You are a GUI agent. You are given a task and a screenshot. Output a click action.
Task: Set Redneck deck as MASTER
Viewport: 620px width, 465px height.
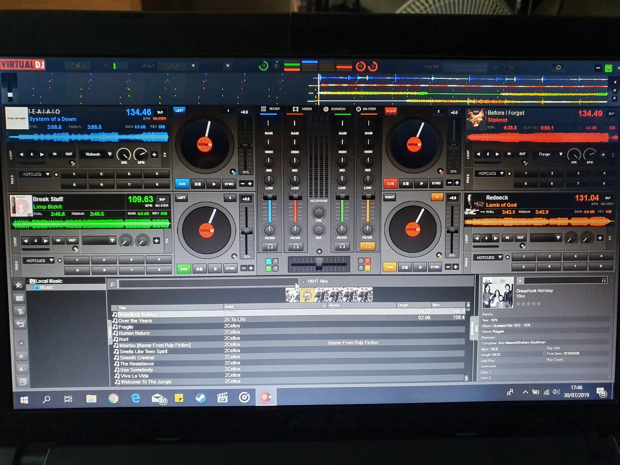click(x=607, y=205)
